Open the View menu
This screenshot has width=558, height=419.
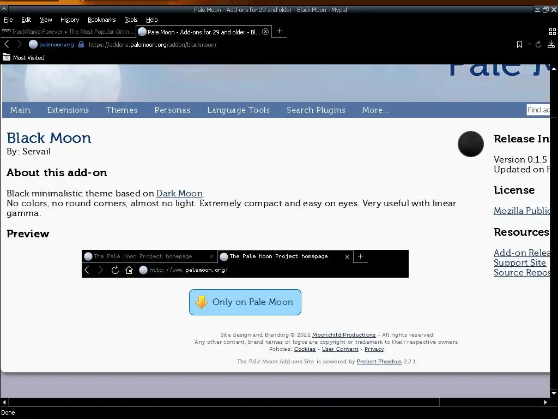(46, 20)
